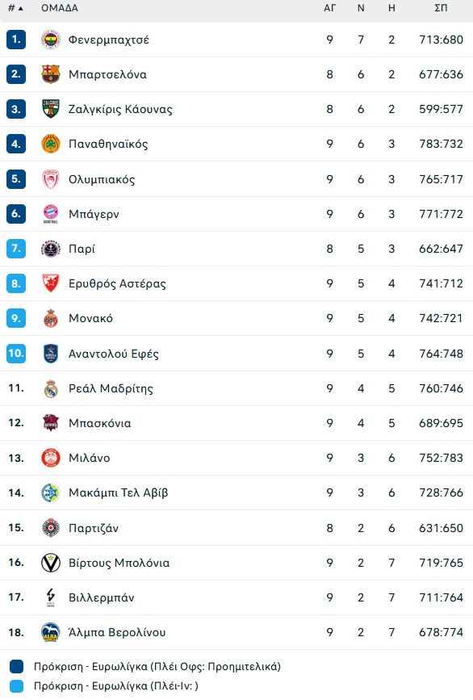Click the dark blue playoffs legend swatch
Viewport: 473px width, 700px height.
(x=16, y=667)
